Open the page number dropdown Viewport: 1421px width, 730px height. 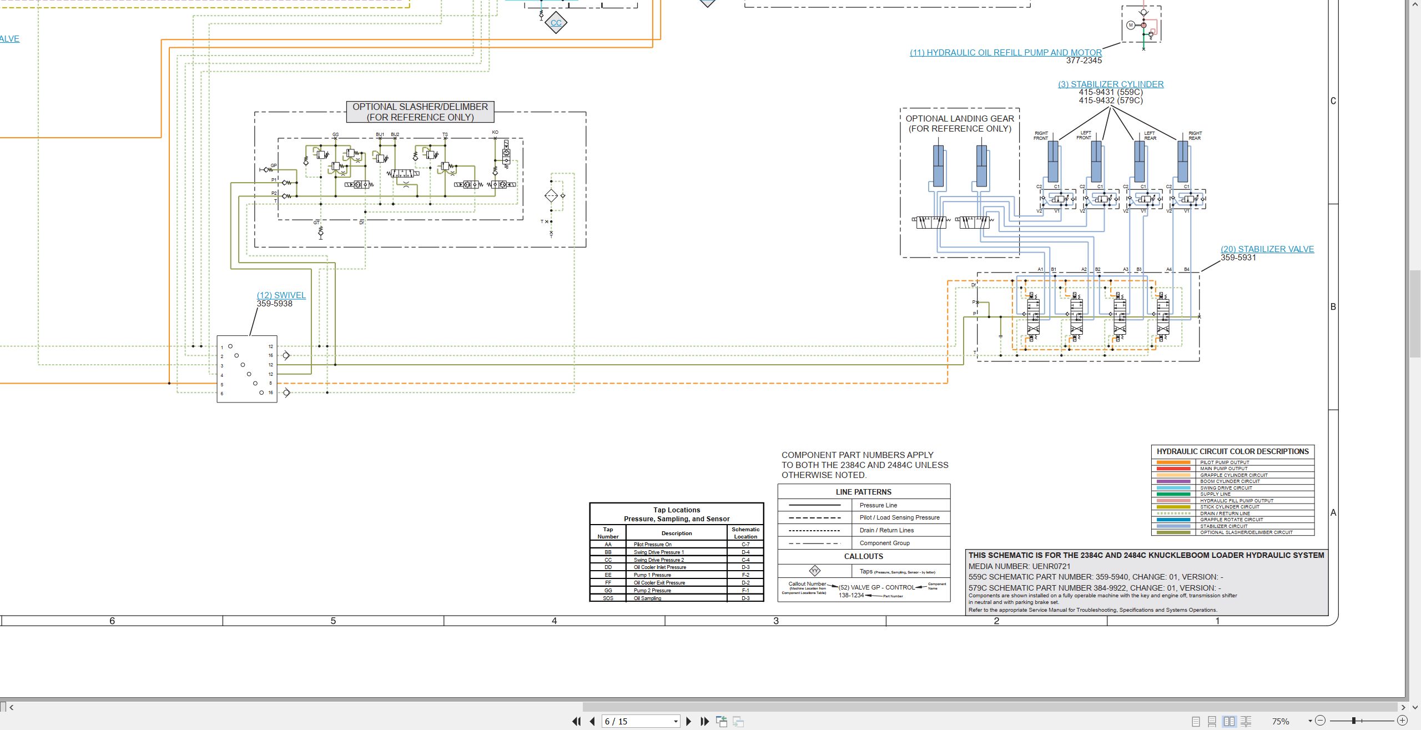pos(676,721)
